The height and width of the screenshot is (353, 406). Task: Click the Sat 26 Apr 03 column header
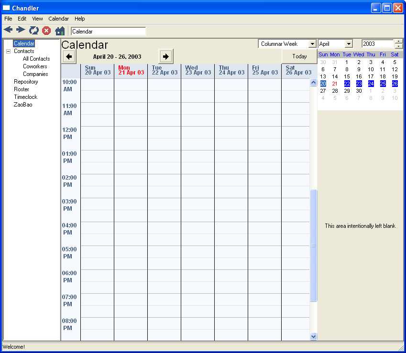point(298,70)
